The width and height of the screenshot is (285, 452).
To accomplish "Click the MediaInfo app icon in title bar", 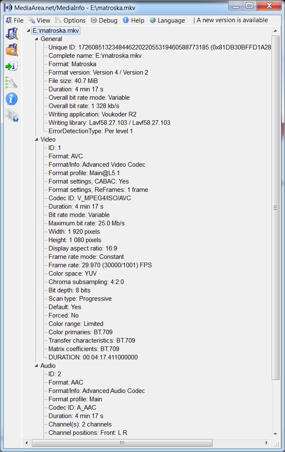I will (8, 8).
